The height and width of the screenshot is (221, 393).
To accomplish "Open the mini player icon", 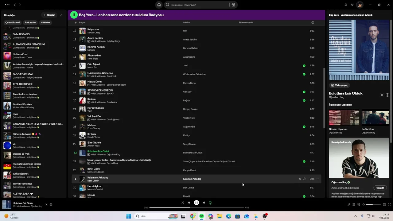I will pyautogui.click(x=385, y=204).
